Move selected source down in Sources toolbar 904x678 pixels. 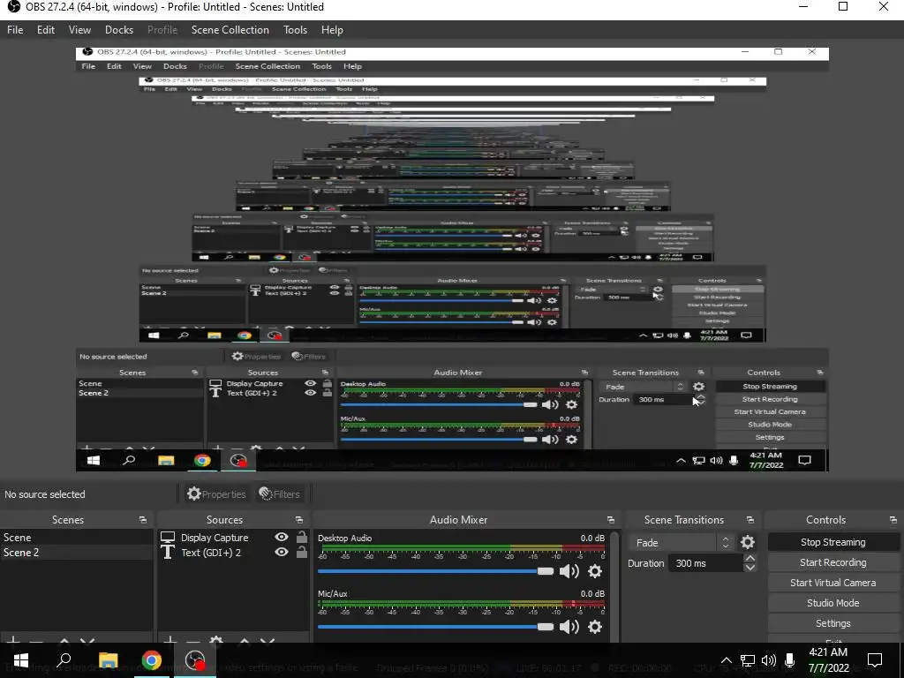[267, 641]
